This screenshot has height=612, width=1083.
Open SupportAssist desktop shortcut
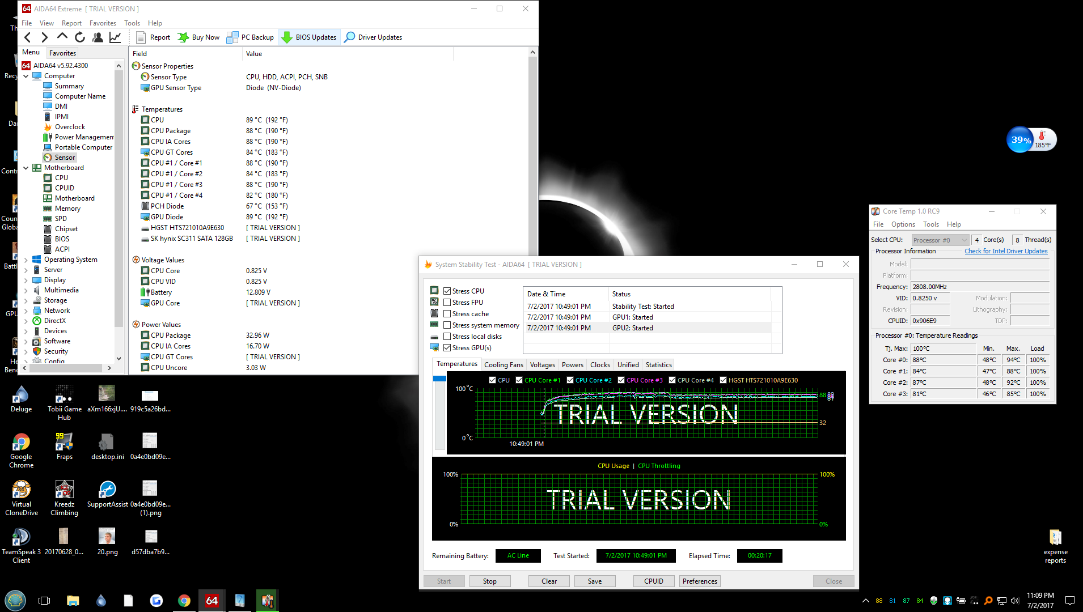click(x=108, y=494)
